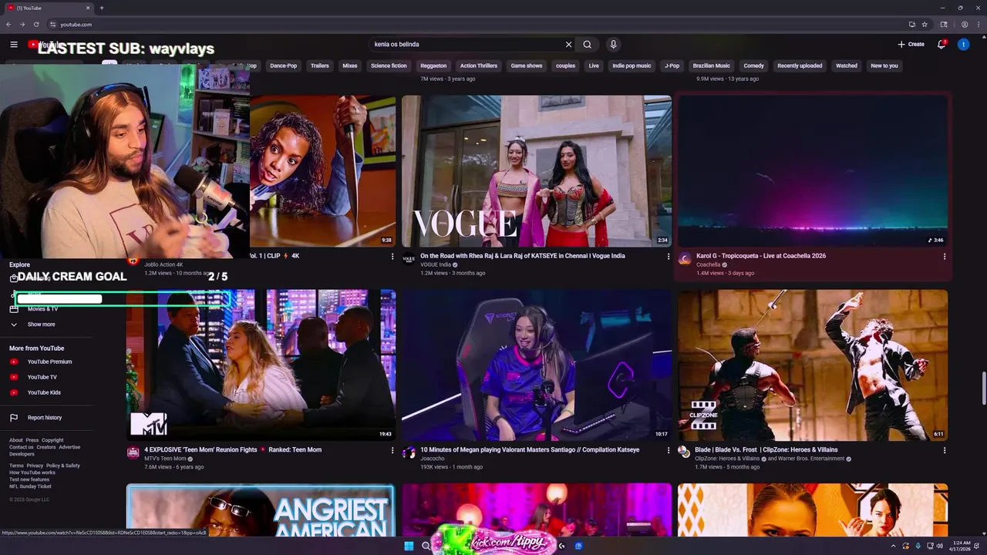Start voice search with the microphone icon
987x555 pixels.
click(614, 45)
